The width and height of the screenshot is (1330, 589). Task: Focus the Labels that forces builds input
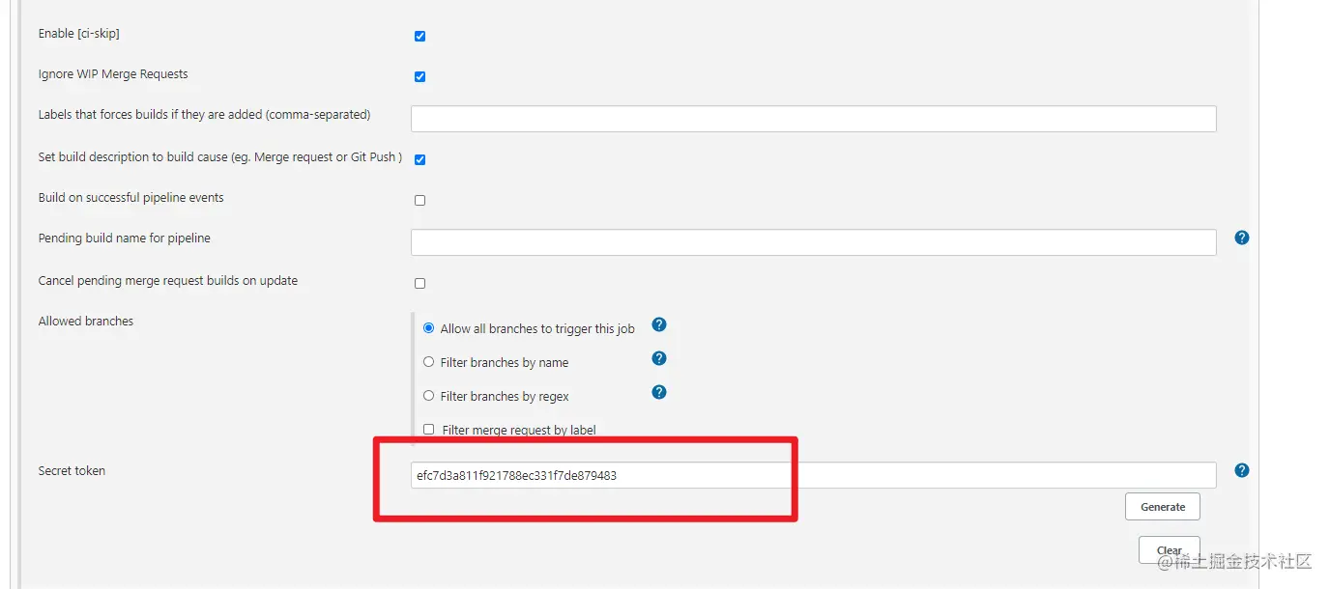813,119
